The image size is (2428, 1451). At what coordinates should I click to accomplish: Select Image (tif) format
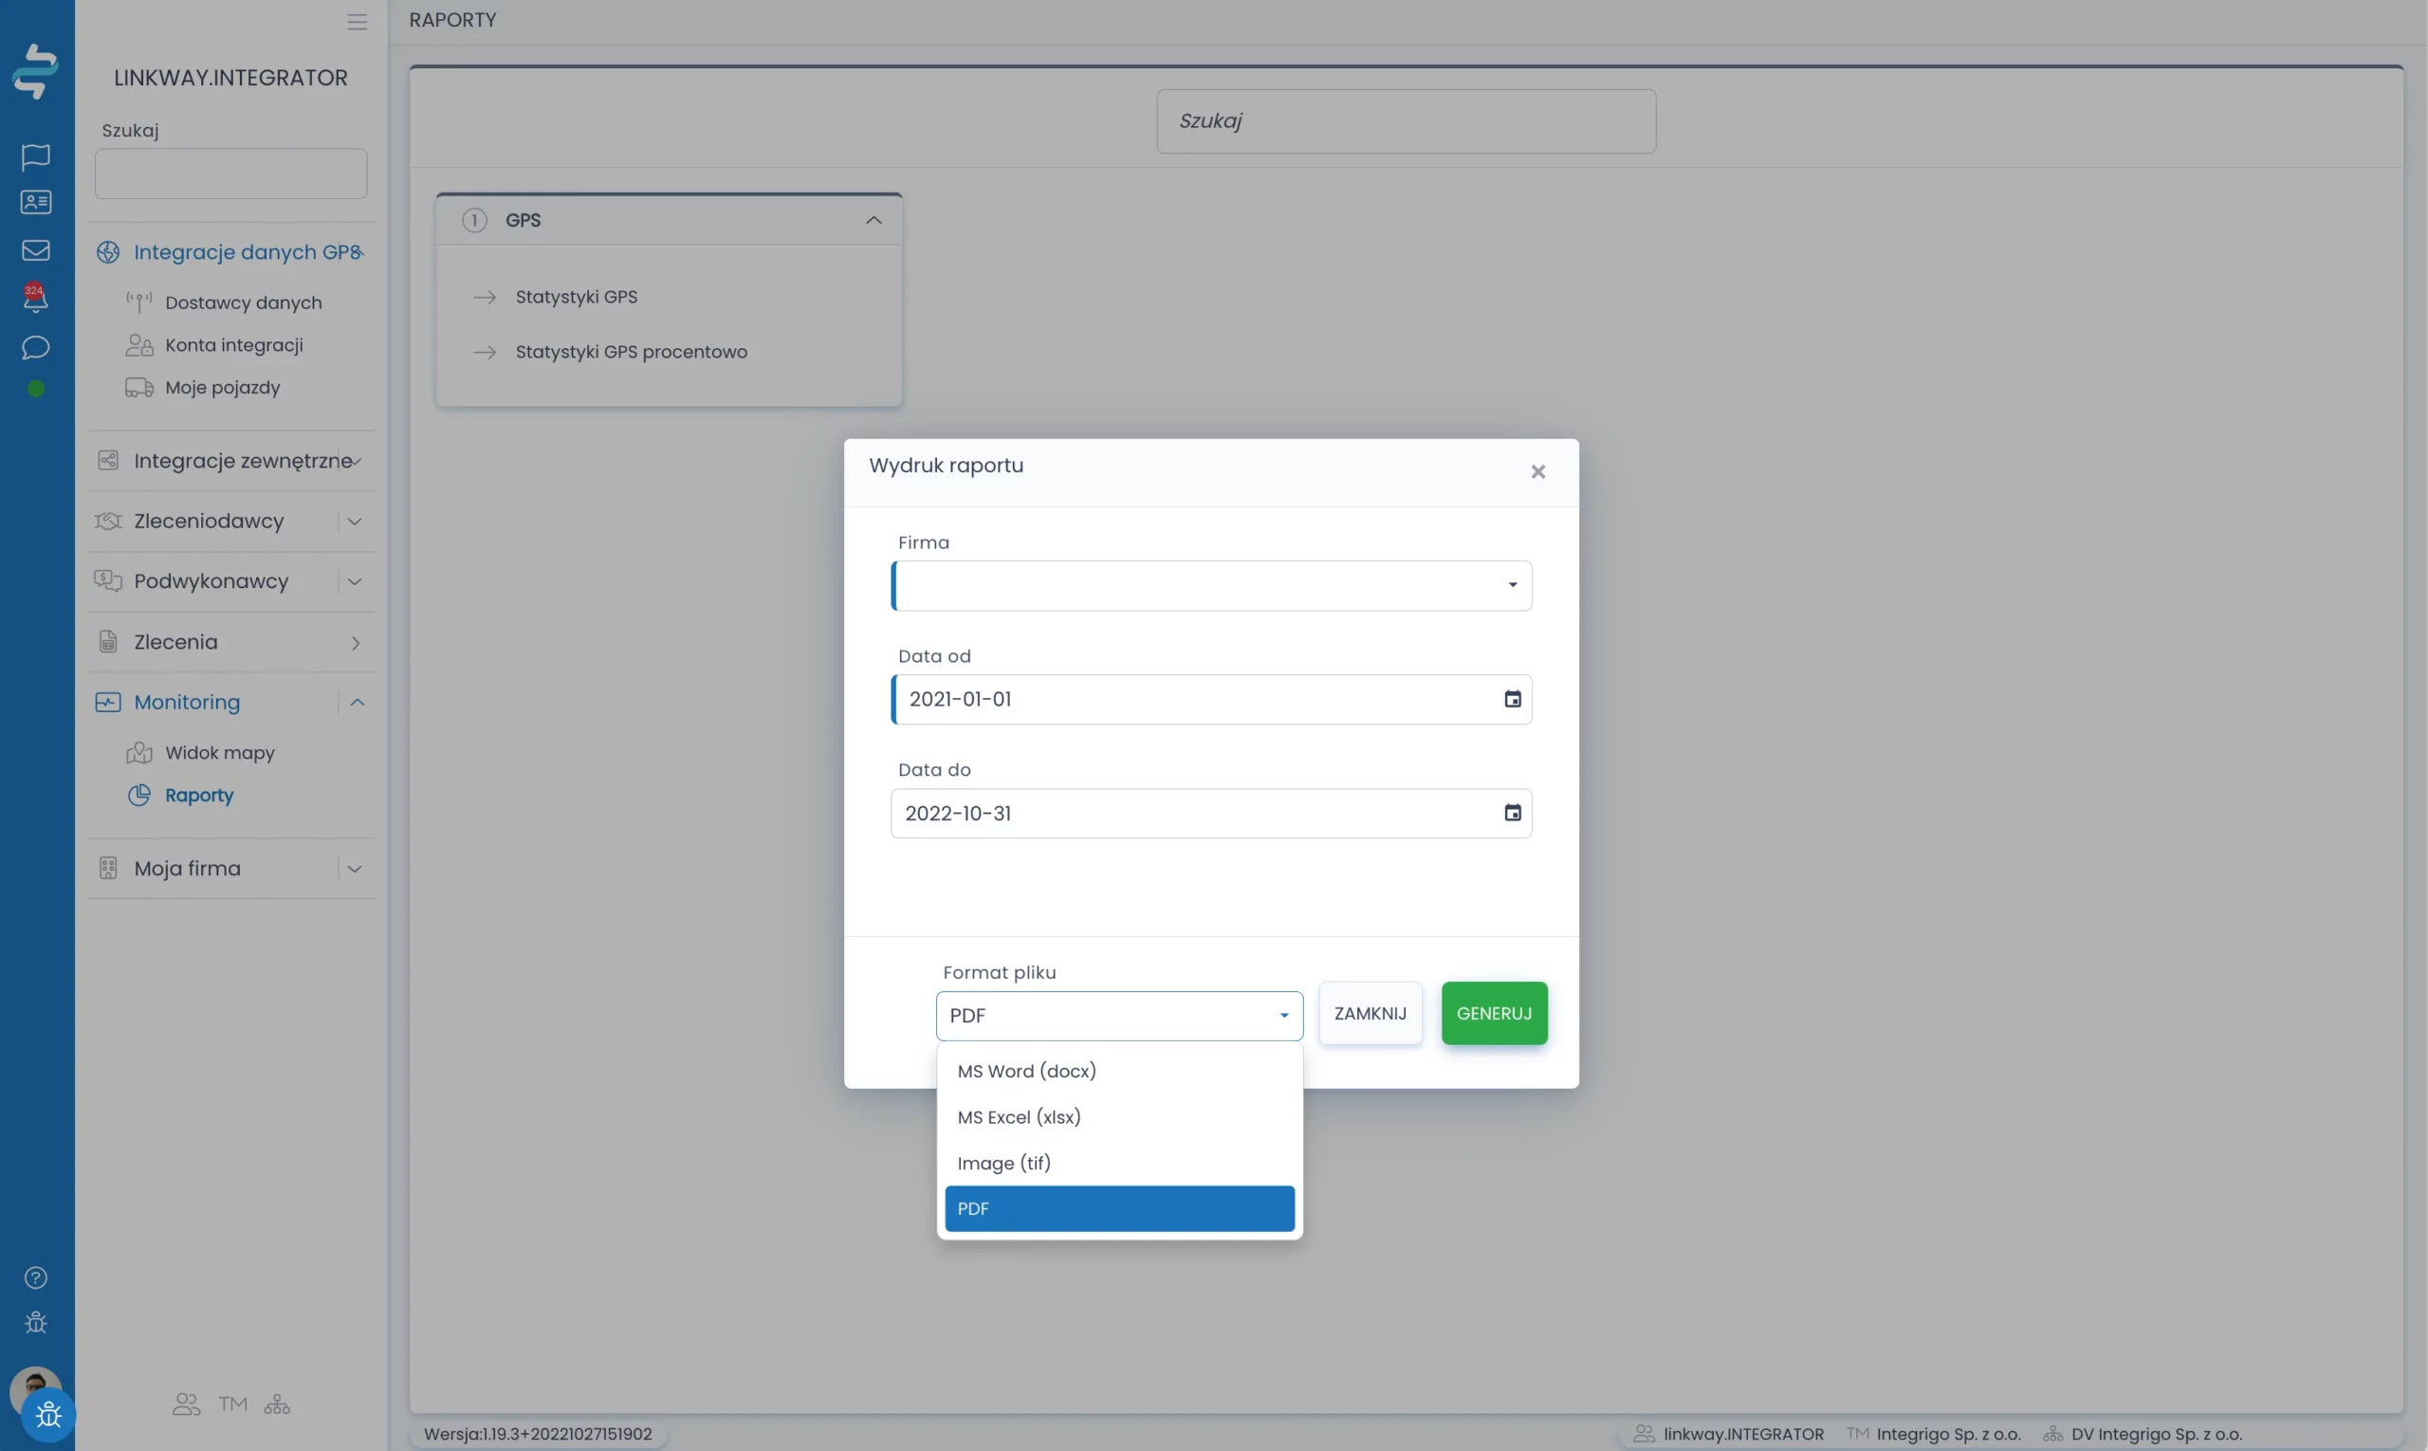tap(1118, 1163)
